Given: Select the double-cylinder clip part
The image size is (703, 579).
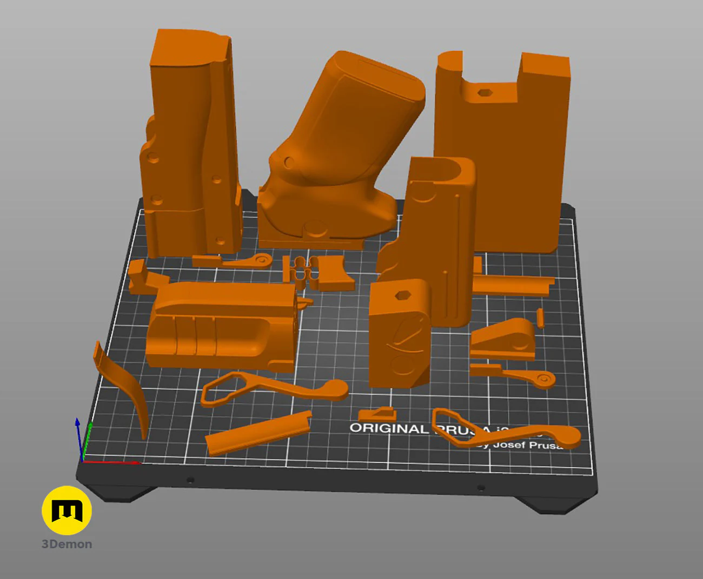Looking at the screenshot, I should coord(299,270).
